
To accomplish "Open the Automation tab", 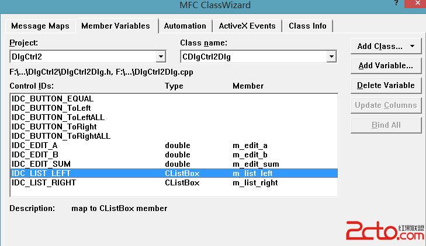I will pyautogui.click(x=185, y=26).
